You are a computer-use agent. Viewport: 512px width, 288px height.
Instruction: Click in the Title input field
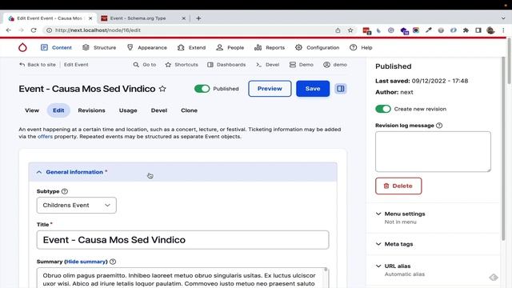183,240
